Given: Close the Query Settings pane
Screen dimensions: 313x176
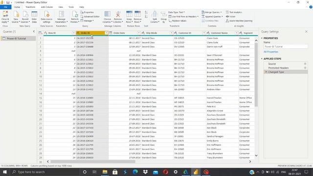Looking at the screenshot, I should pyautogui.click(x=306, y=31).
